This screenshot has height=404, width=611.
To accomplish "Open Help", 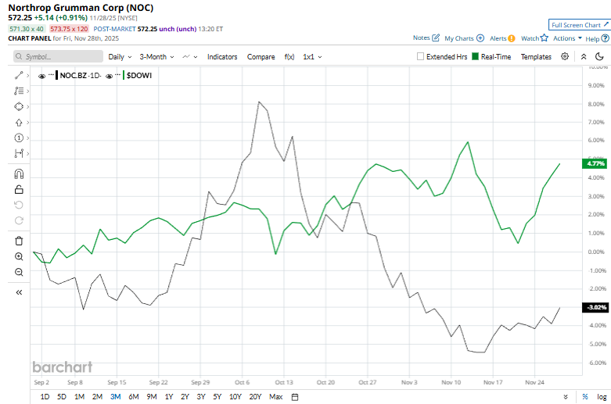I will coord(597,38).
